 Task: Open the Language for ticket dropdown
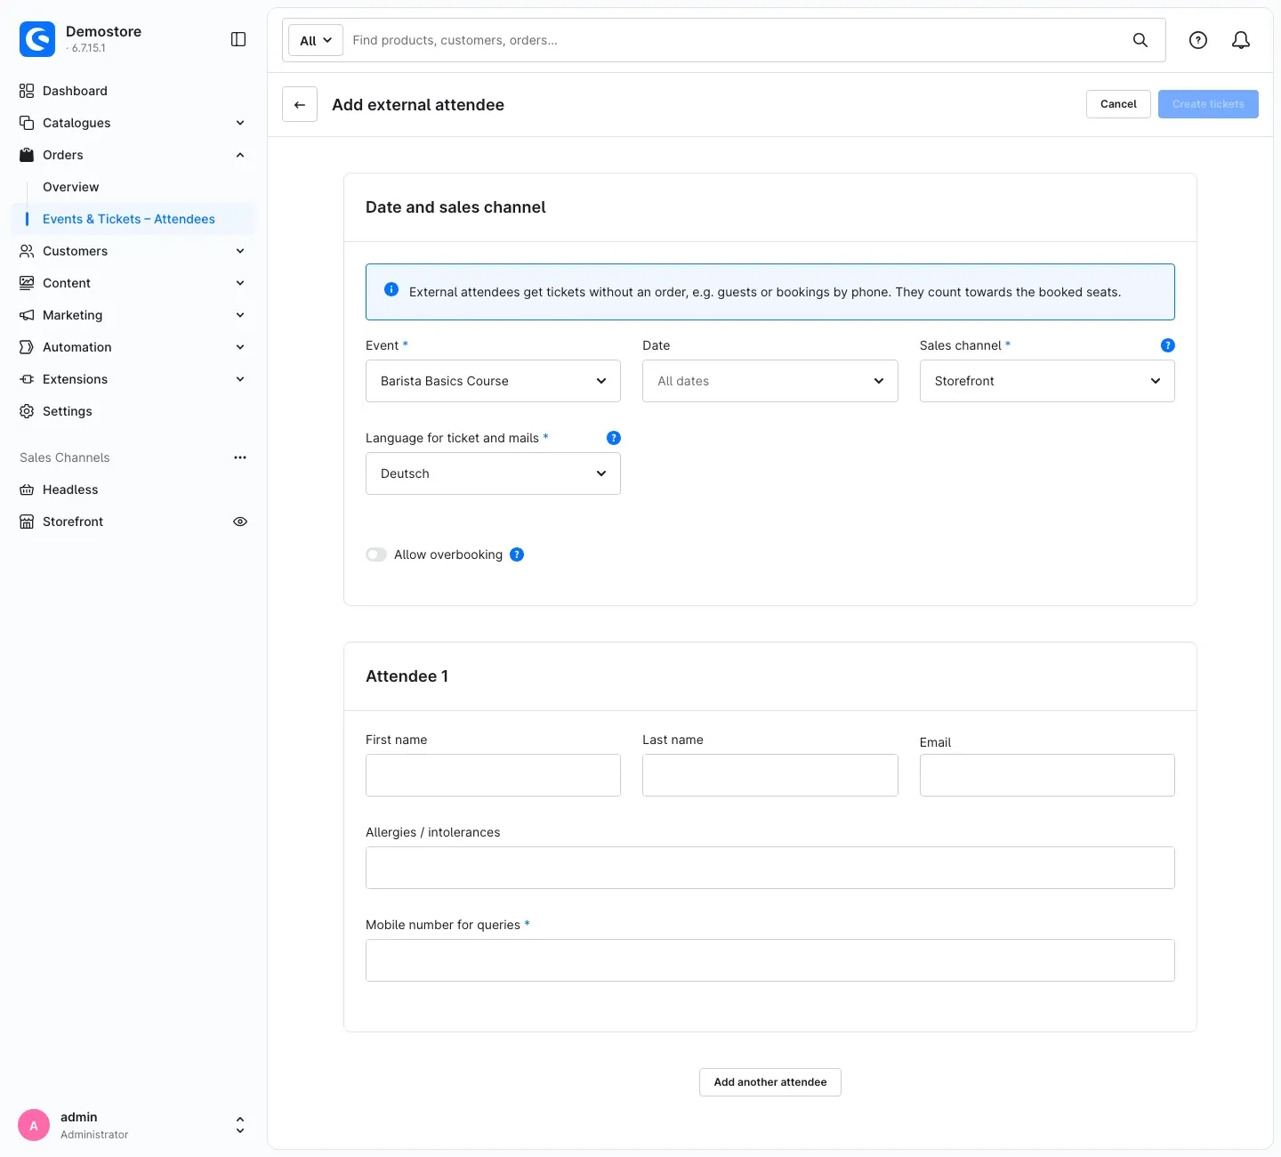coord(493,473)
